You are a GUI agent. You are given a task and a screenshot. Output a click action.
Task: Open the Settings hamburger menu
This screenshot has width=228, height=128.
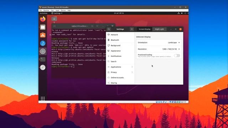click(x=132, y=29)
